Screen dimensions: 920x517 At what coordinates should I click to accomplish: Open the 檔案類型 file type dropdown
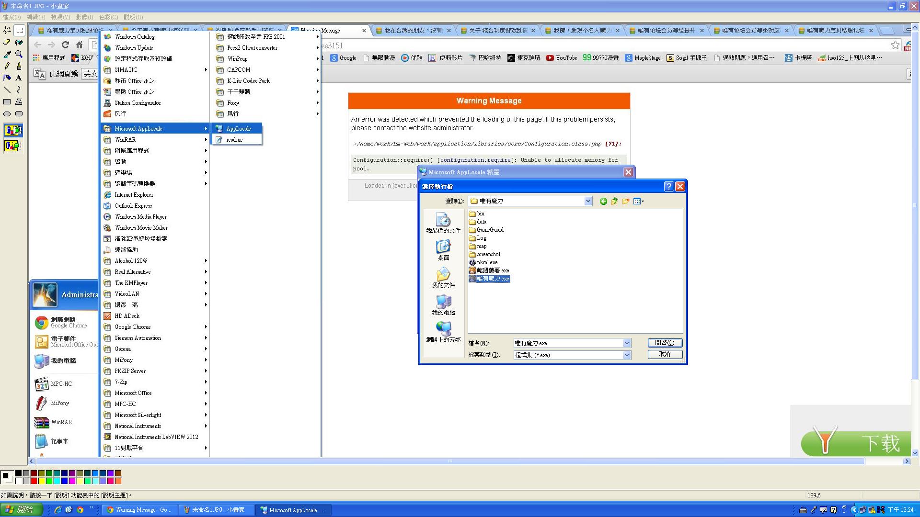(627, 355)
